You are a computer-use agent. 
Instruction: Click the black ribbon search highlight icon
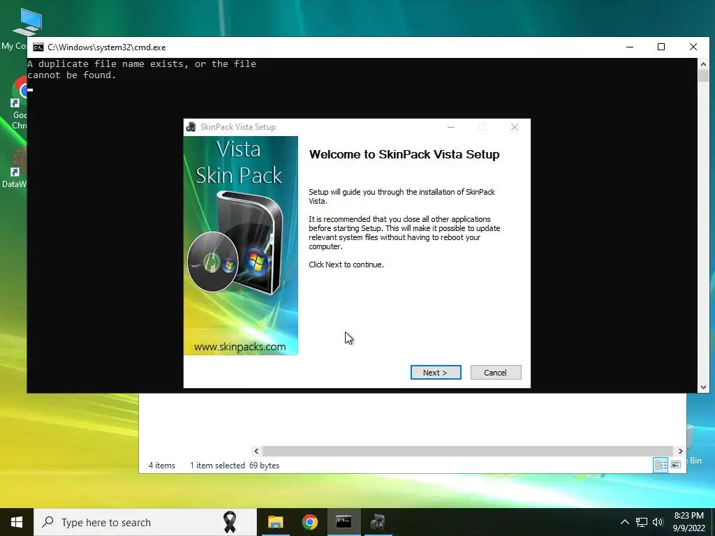coord(230,522)
